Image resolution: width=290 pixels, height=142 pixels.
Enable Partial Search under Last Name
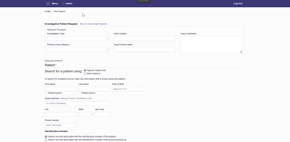80,93
